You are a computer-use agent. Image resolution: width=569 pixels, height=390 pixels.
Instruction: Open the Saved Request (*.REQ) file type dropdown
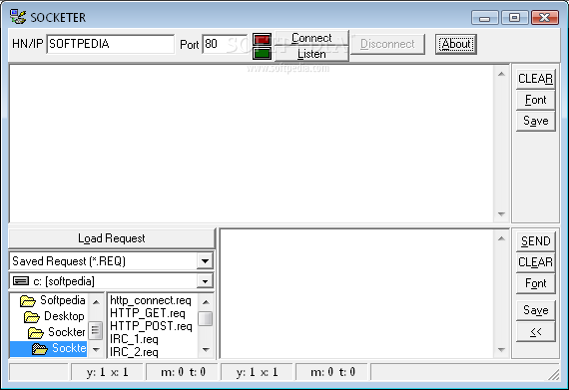pyautogui.click(x=205, y=261)
